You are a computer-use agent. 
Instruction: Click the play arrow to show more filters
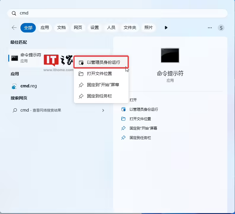tap(166, 28)
